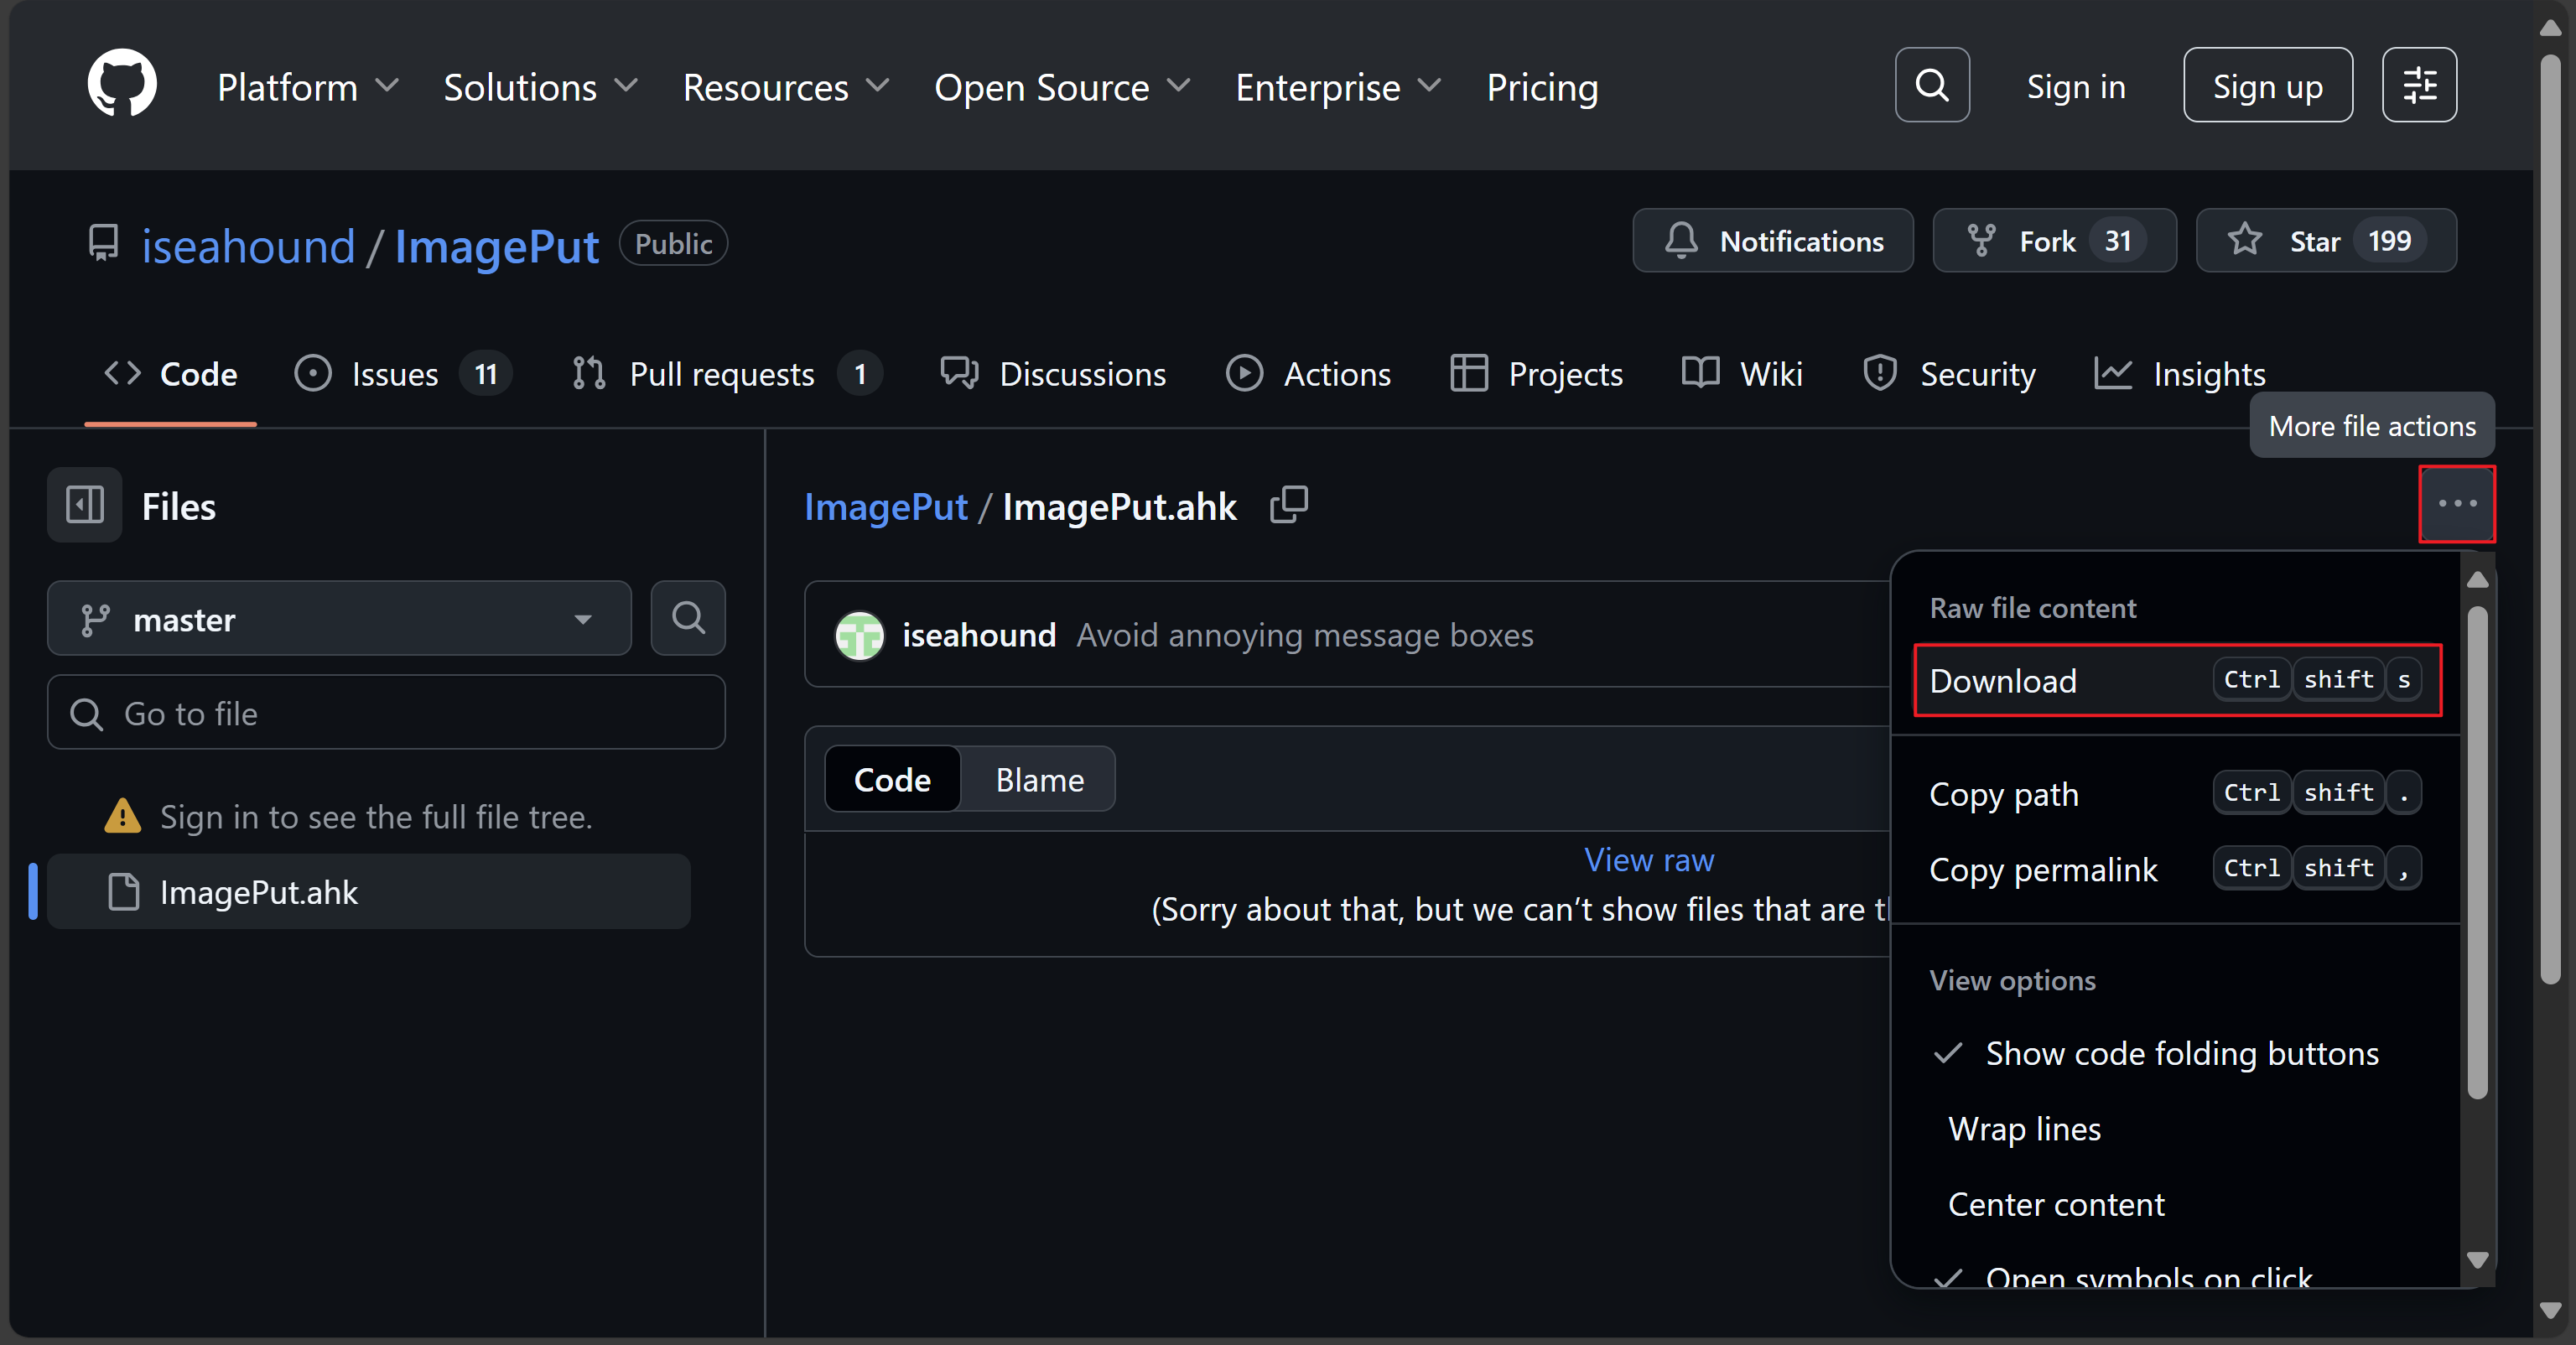Toggle Center content option
This screenshot has height=1345, width=2576.
(2177, 1204)
